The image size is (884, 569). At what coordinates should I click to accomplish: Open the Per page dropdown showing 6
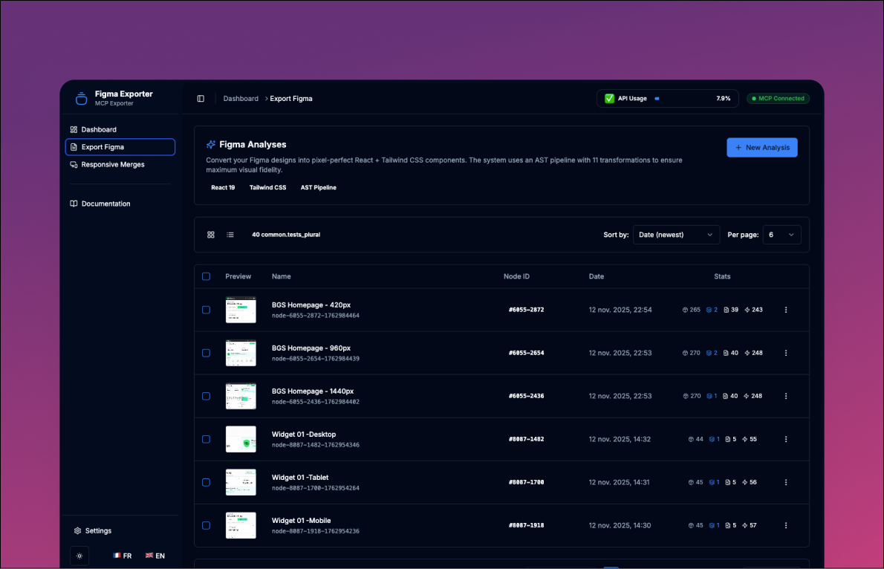click(x=781, y=235)
